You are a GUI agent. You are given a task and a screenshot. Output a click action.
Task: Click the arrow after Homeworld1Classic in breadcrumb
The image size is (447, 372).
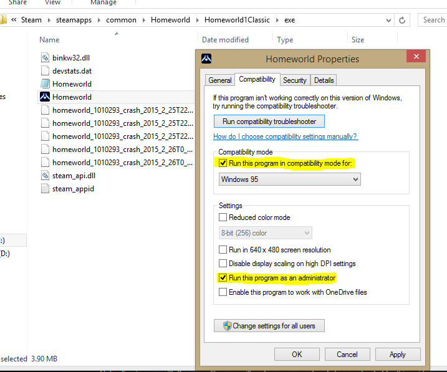click(x=277, y=20)
